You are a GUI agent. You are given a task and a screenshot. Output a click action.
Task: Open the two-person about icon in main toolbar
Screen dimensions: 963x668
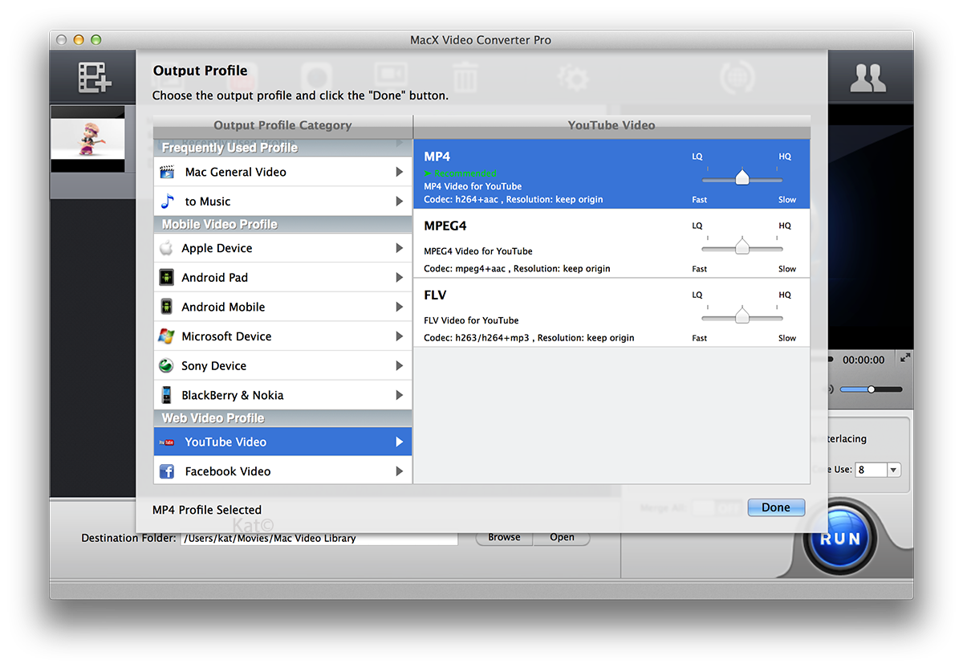pyautogui.click(x=868, y=77)
